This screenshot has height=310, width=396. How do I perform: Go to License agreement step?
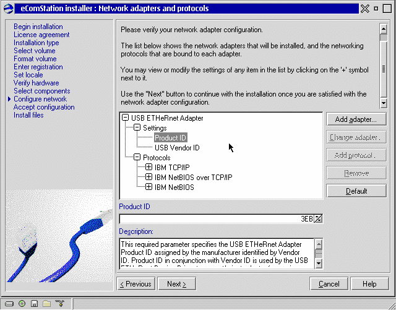pos(41,35)
